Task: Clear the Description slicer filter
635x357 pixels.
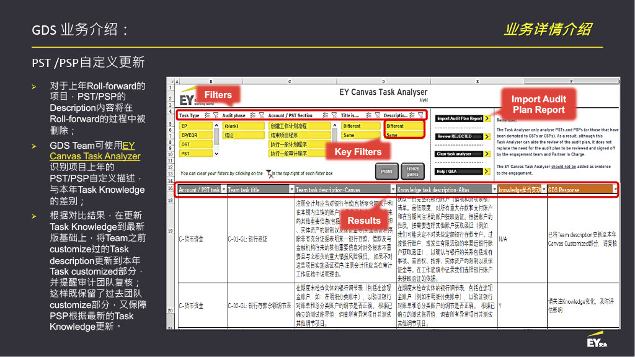Action: pos(420,115)
